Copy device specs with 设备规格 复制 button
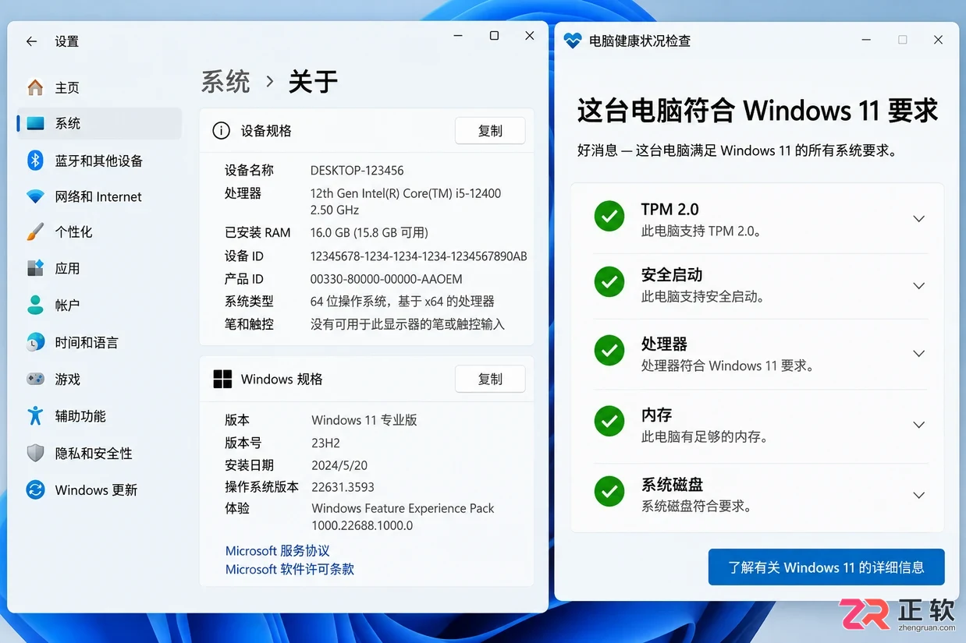This screenshot has height=643, width=966. tap(490, 131)
